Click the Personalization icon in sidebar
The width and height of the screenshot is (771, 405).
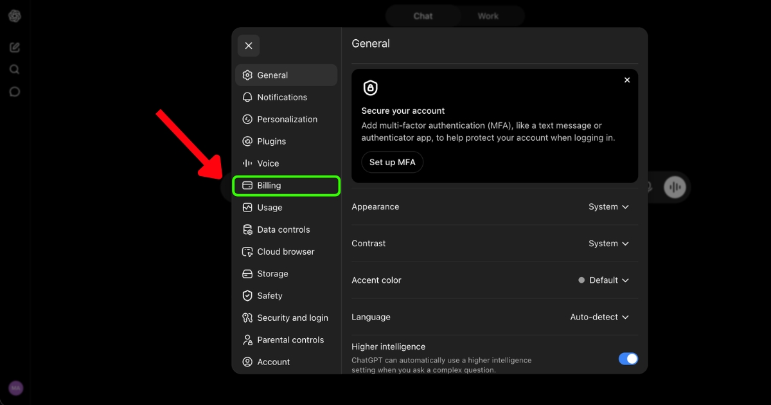[x=247, y=119]
